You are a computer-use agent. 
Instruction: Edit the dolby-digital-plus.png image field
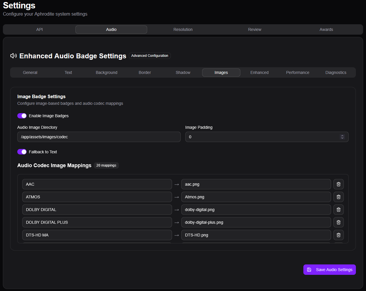[x=256, y=222]
